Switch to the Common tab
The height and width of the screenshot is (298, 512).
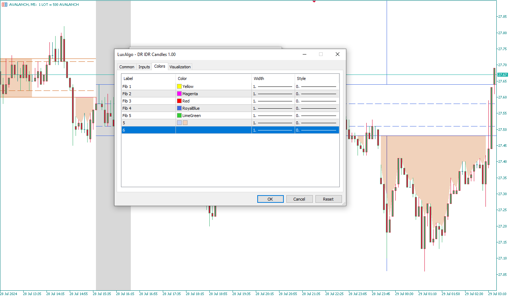127,67
